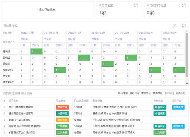190x137 pixels.
Task: Open project number 4 in the list
Action: [25, 126]
